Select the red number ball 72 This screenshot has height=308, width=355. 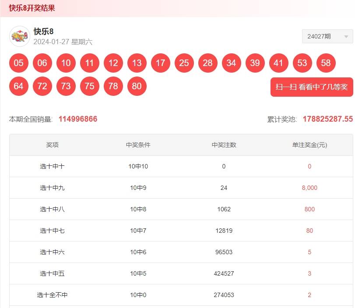[x=42, y=86]
